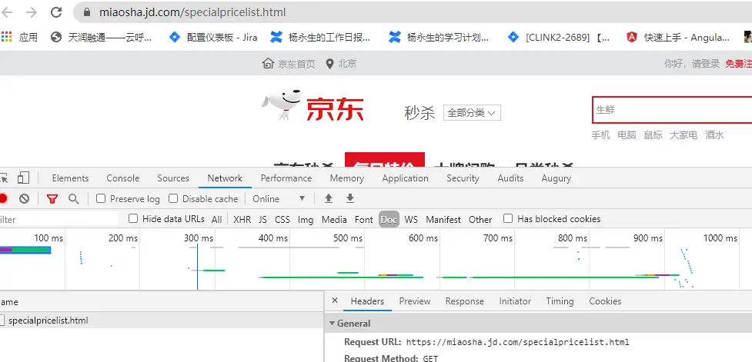Screen dimensions: 752x362
Task: Switch to the Console panel
Action: tap(123, 178)
